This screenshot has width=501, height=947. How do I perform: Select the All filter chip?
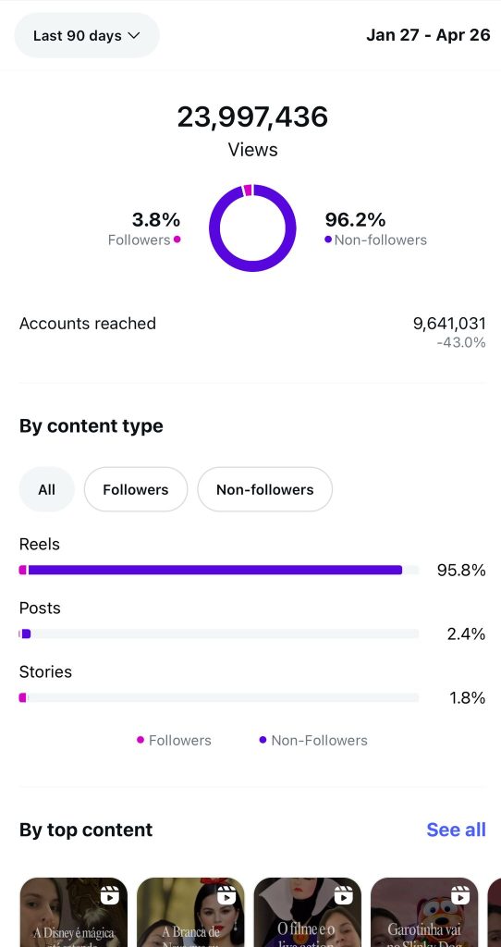click(x=46, y=489)
